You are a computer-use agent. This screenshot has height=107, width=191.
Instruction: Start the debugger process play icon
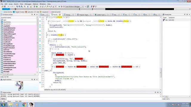(x=59, y=7)
